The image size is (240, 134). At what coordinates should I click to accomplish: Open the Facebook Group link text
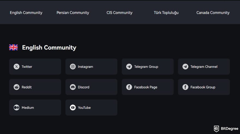[203, 87]
